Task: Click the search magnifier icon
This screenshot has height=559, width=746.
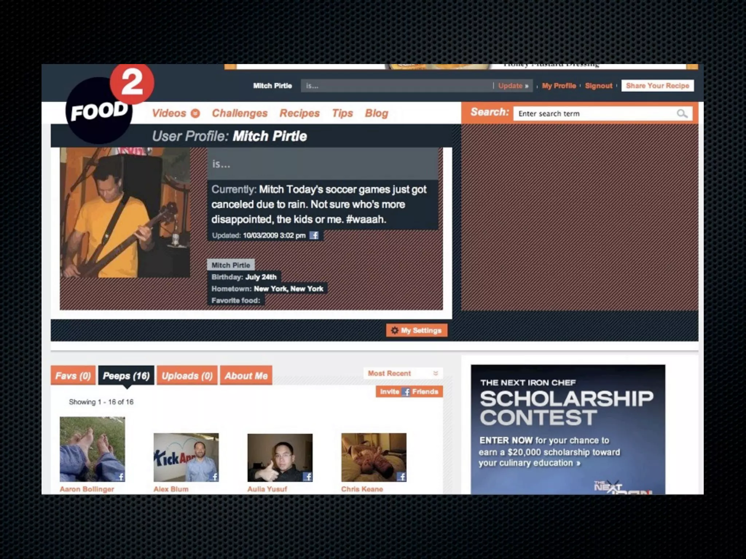Action: 682,114
